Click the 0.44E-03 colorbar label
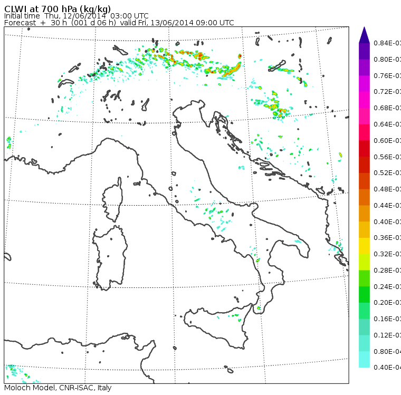The image size is (401, 395). click(x=387, y=206)
